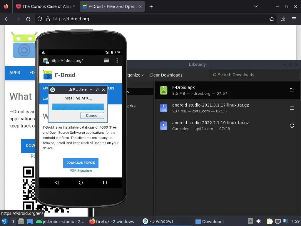
Task: Cancel the APK installation
Action: (x=92, y=115)
